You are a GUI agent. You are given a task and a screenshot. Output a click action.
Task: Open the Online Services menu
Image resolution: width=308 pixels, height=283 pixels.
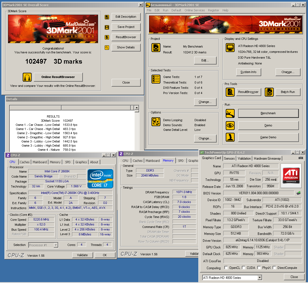(x=194, y=10)
